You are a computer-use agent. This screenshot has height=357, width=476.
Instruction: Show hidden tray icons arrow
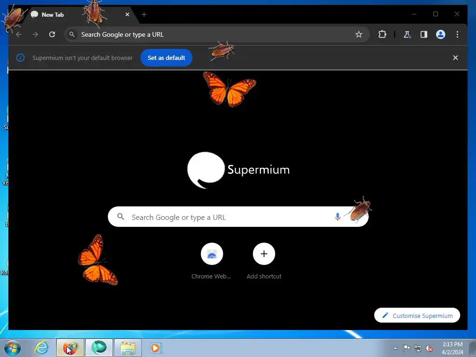coord(395,348)
